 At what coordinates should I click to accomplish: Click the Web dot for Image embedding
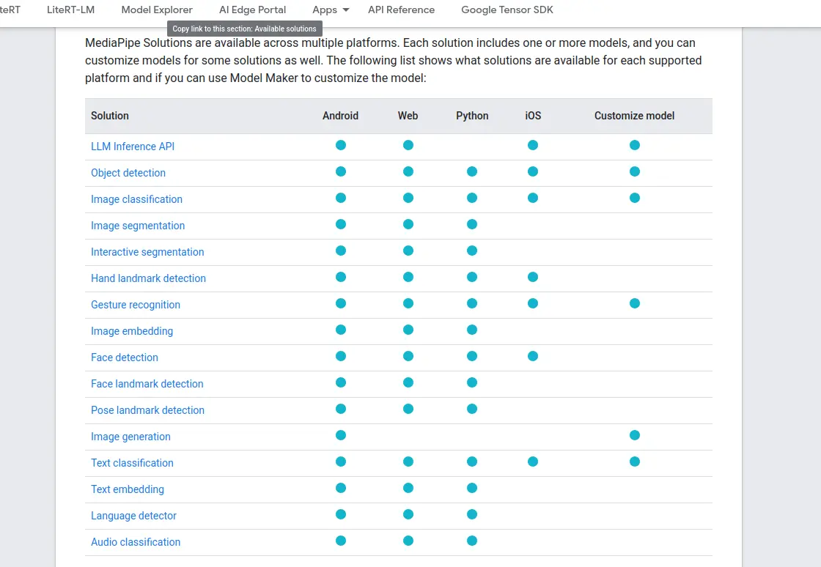point(408,330)
